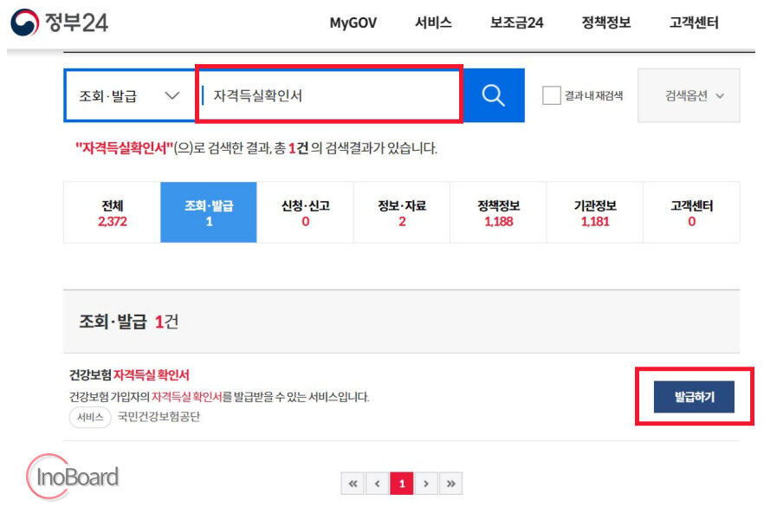Switch to the 정보·자료 2 tab
Image resolution: width=764 pixels, height=520 pixels.
pyautogui.click(x=402, y=212)
